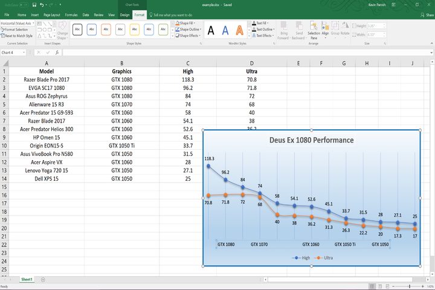Select the orange outline Abc shape style

coord(106,30)
